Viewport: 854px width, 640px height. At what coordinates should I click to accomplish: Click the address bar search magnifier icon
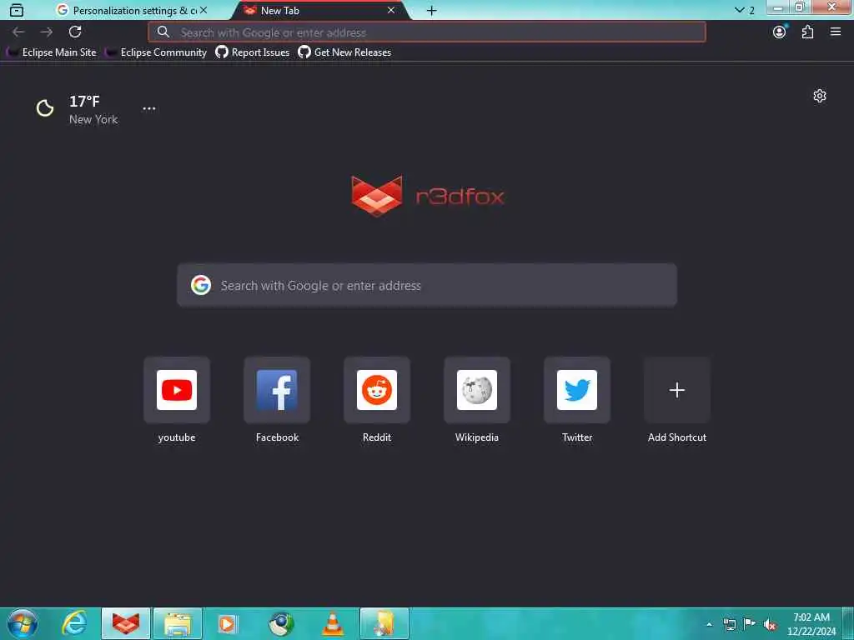(x=163, y=32)
